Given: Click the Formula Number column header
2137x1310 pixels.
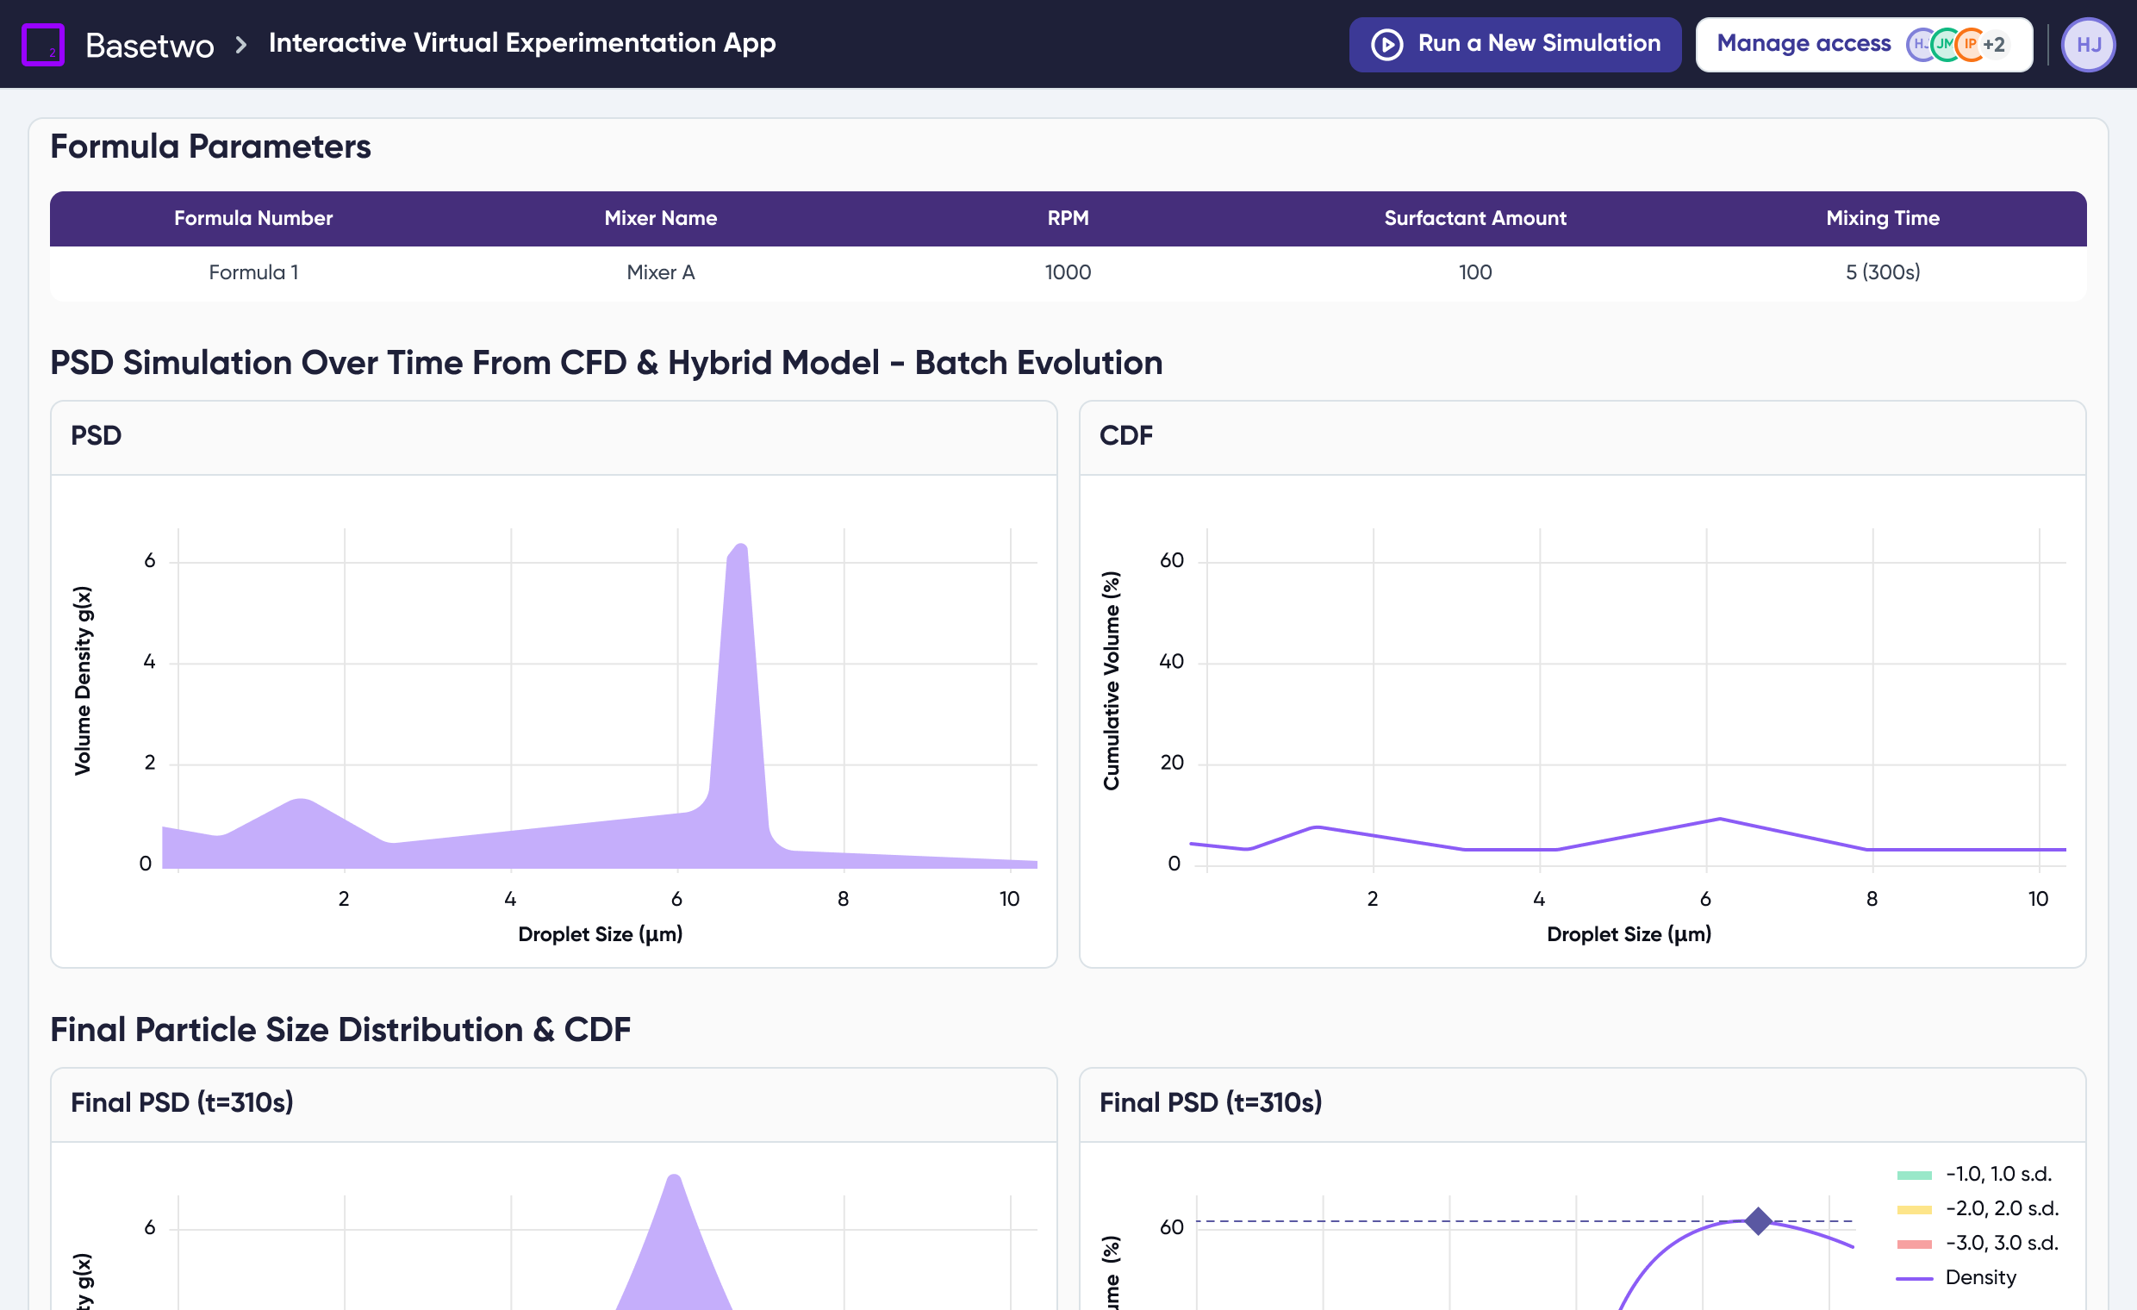Looking at the screenshot, I should pyautogui.click(x=253, y=218).
